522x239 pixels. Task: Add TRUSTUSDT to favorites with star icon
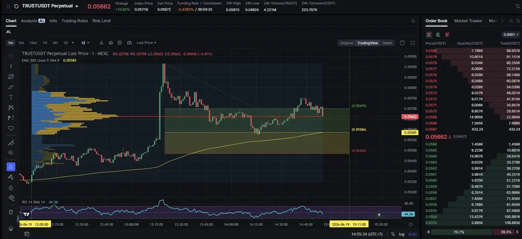[8, 7]
